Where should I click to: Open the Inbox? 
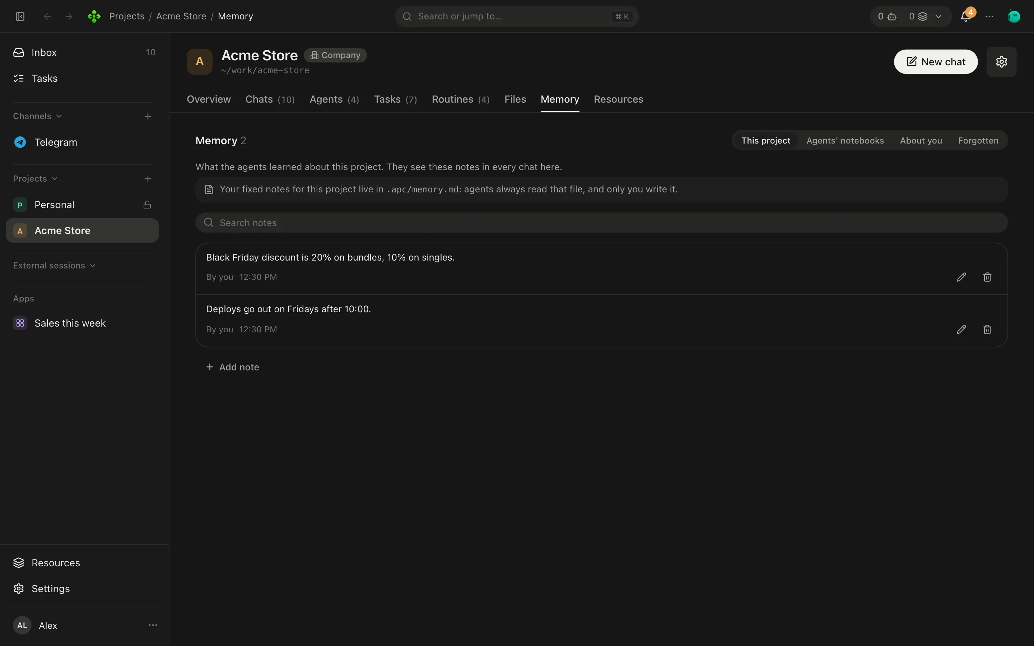pos(82,52)
